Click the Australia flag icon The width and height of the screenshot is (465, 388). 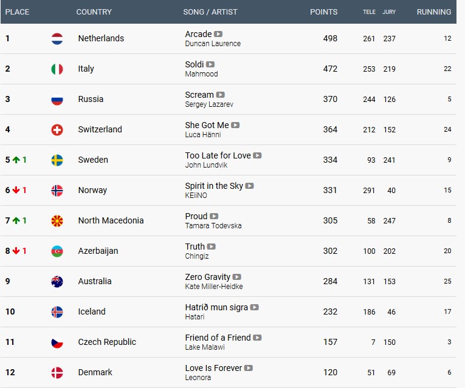tap(57, 281)
